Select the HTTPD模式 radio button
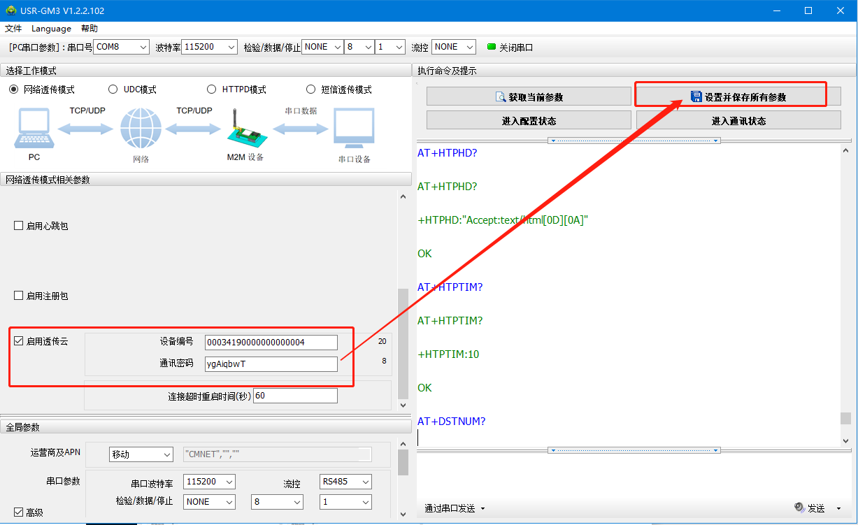 pos(212,89)
